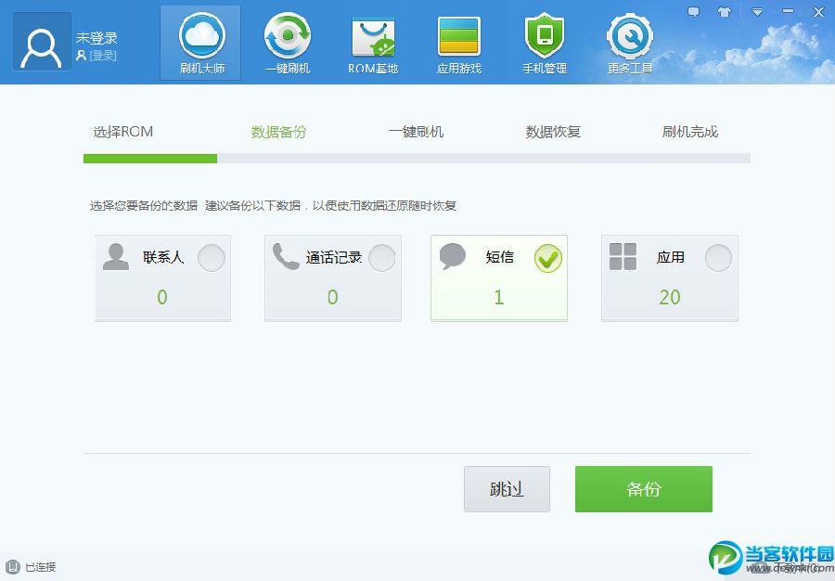
Task: Open the 刷机大师 home icon
Action: coord(202,35)
